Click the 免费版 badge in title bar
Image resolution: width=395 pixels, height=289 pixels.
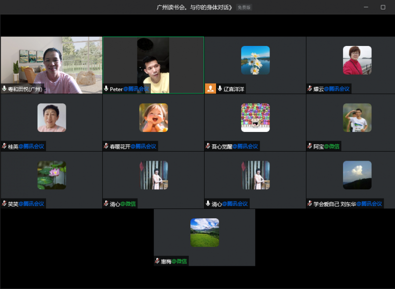point(244,7)
